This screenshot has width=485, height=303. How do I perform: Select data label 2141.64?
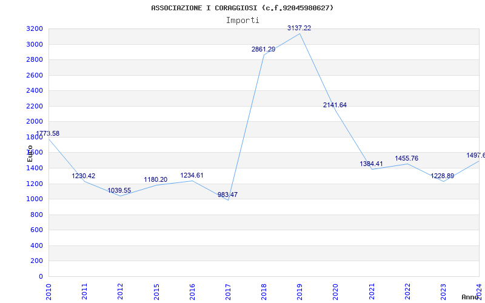point(335,105)
